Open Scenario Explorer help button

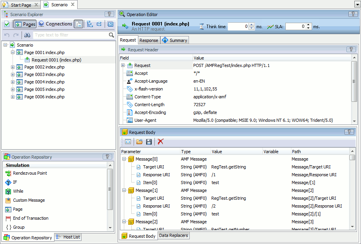pyautogui.click(x=109, y=14)
